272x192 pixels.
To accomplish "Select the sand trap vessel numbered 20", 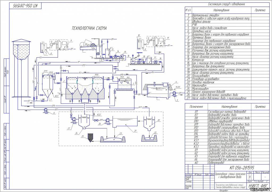I will pos(149,124).
